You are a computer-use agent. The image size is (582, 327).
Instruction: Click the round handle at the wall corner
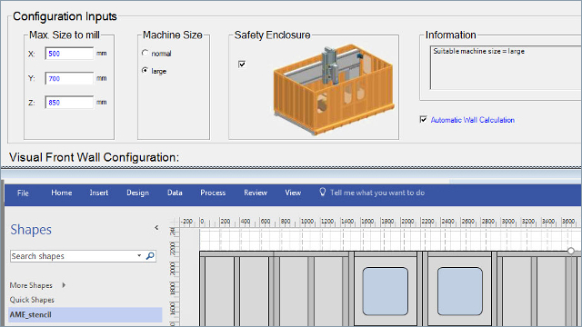[x=571, y=251]
